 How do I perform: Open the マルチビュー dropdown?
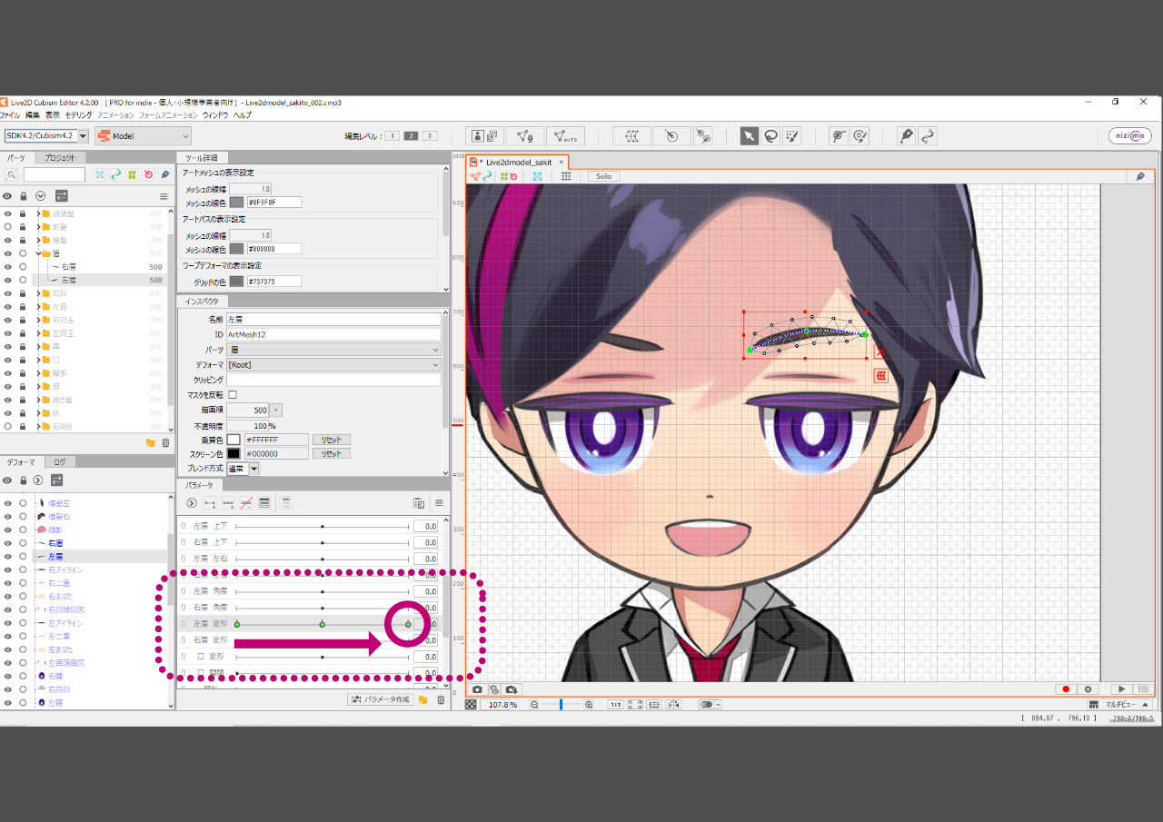[1119, 705]
